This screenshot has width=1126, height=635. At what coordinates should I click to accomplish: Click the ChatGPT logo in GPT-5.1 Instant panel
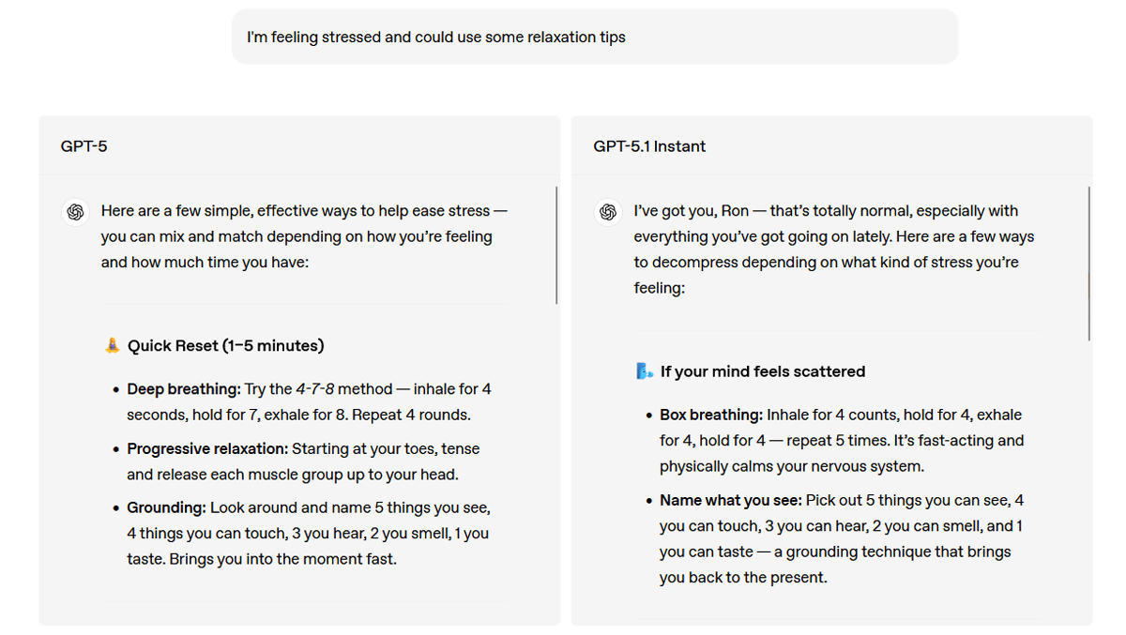click(x=608, y=211)
